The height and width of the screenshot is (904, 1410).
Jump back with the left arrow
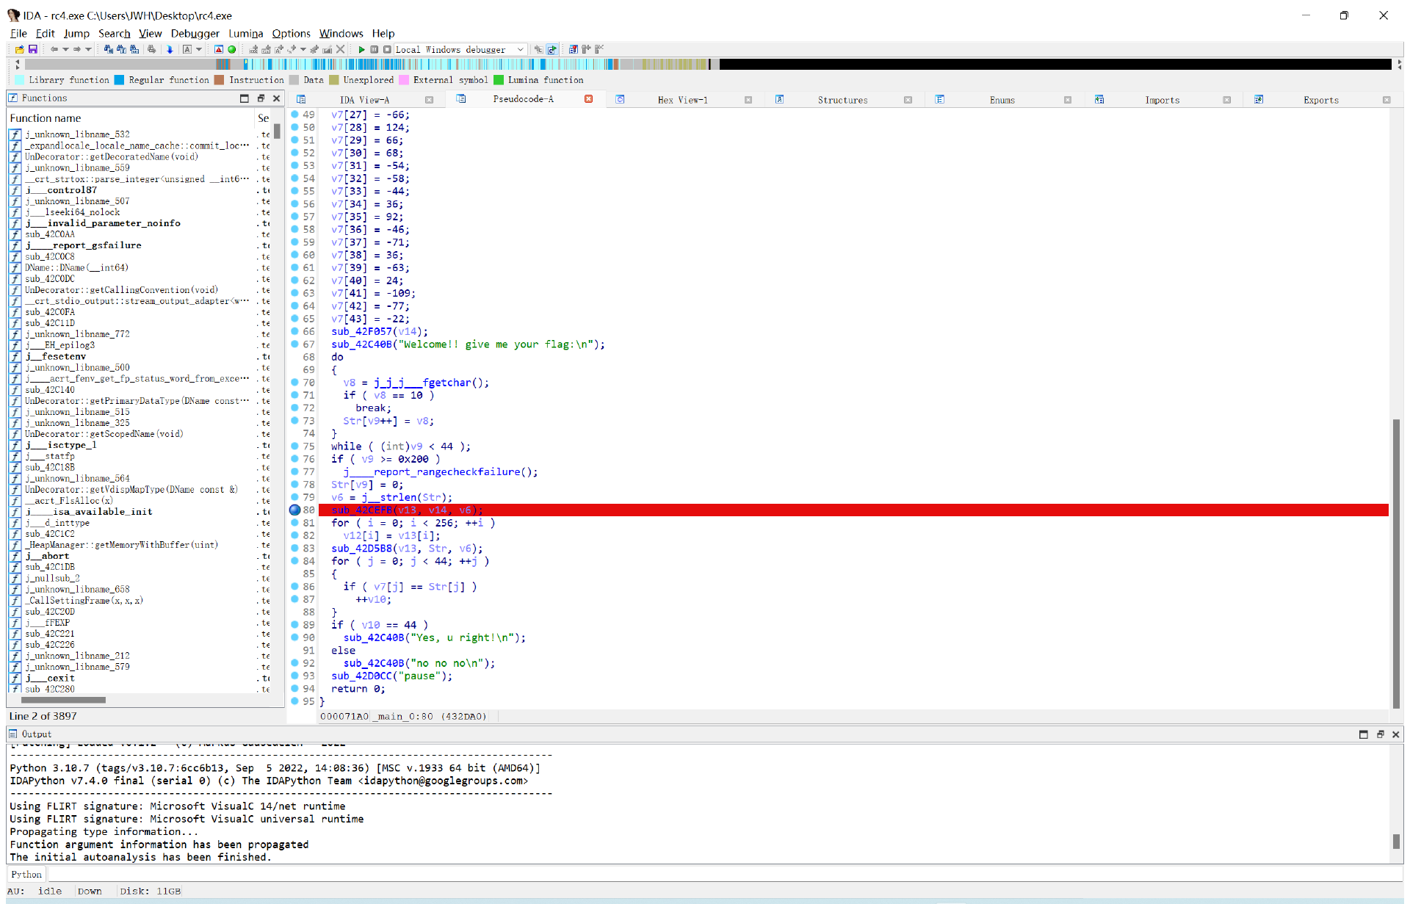pyautogui.click(x=54, y=49)
